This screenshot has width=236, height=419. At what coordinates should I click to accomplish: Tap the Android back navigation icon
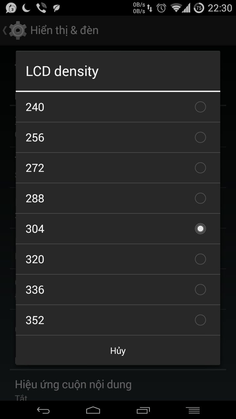coord(43,410)
